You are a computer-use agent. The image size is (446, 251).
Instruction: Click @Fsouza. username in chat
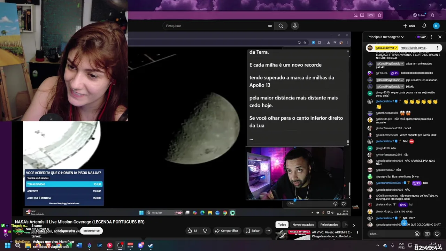pos(382,73)
